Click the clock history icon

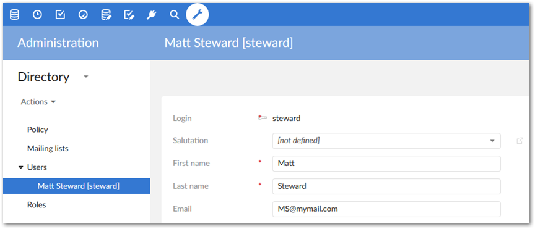point(37,15)
